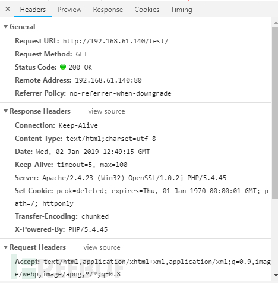This screenshot has height=283, width=278.
Task: Click the Server header Apache value
Action: pyautogui.click(x=134, y=178)
